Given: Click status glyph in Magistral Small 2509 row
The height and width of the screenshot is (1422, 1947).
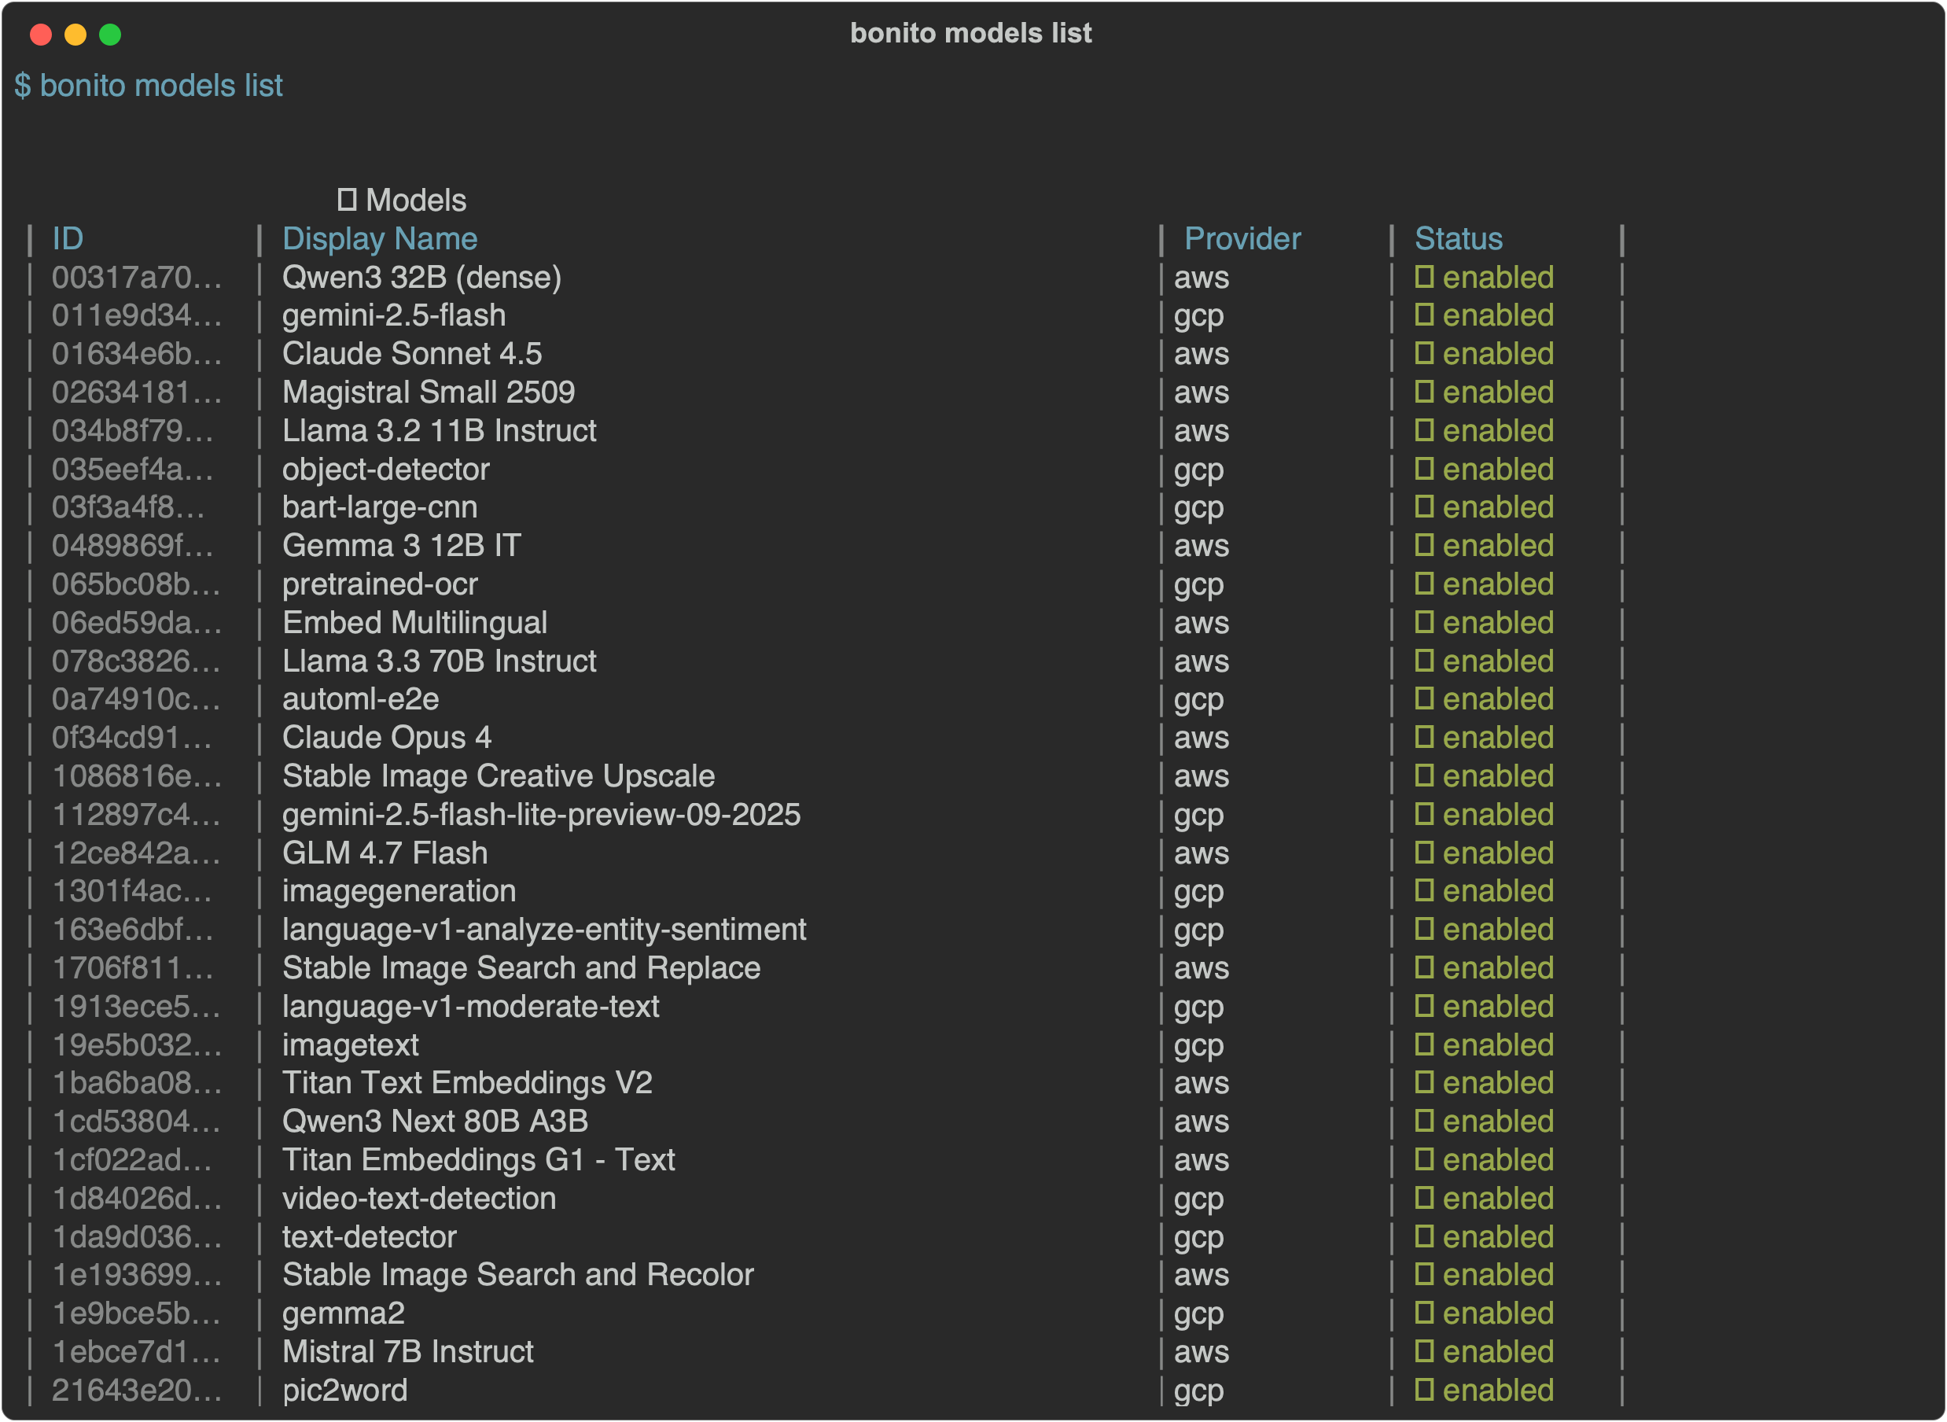Looking at the screenshot, I should click(1424, 392).
